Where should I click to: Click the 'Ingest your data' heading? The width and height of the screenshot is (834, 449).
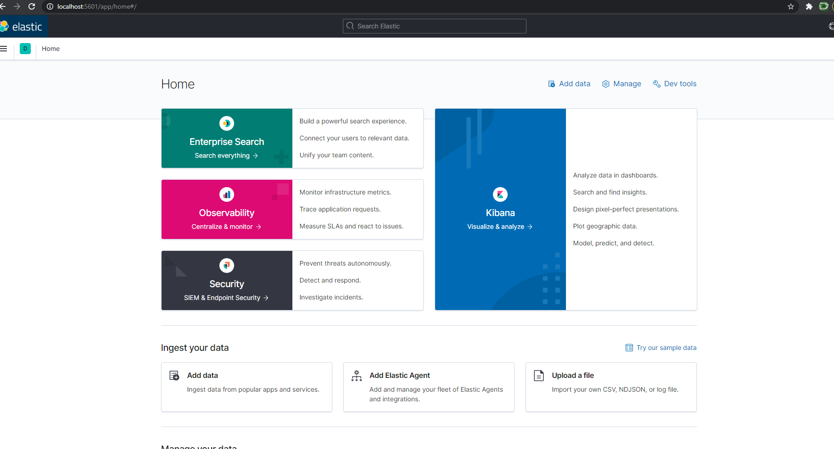[195, 348]
